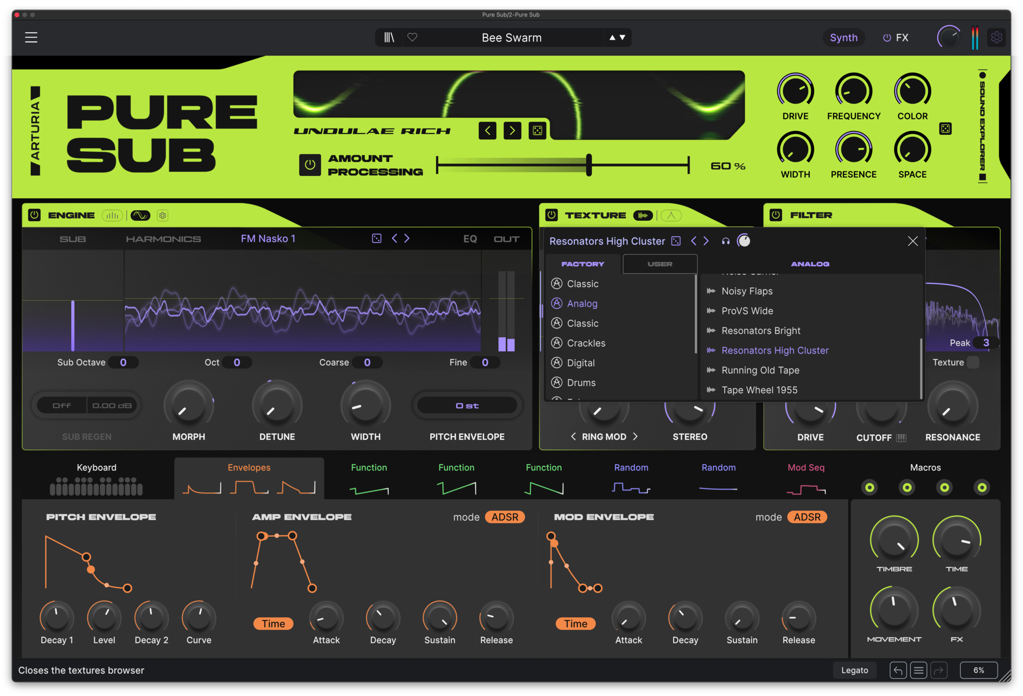Go to next texture with right chevron
Viewport: 1023px width, 696px height.
(x=706, y=241)
